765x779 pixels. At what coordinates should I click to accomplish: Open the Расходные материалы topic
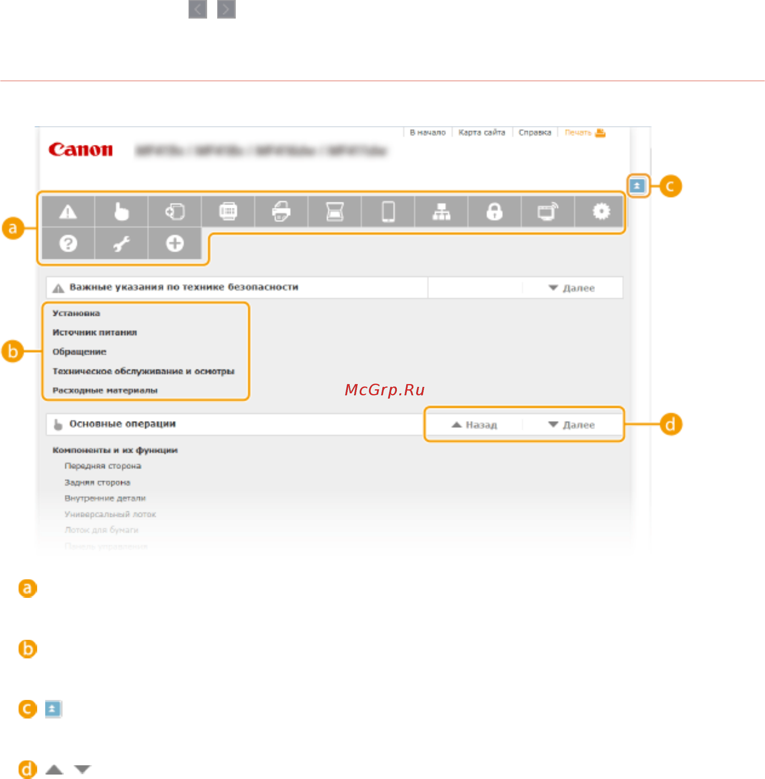coord(105,391)
